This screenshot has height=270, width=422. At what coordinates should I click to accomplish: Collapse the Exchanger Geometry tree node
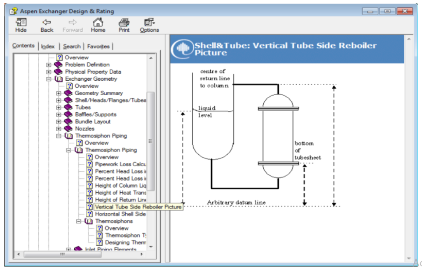(49, 79)
